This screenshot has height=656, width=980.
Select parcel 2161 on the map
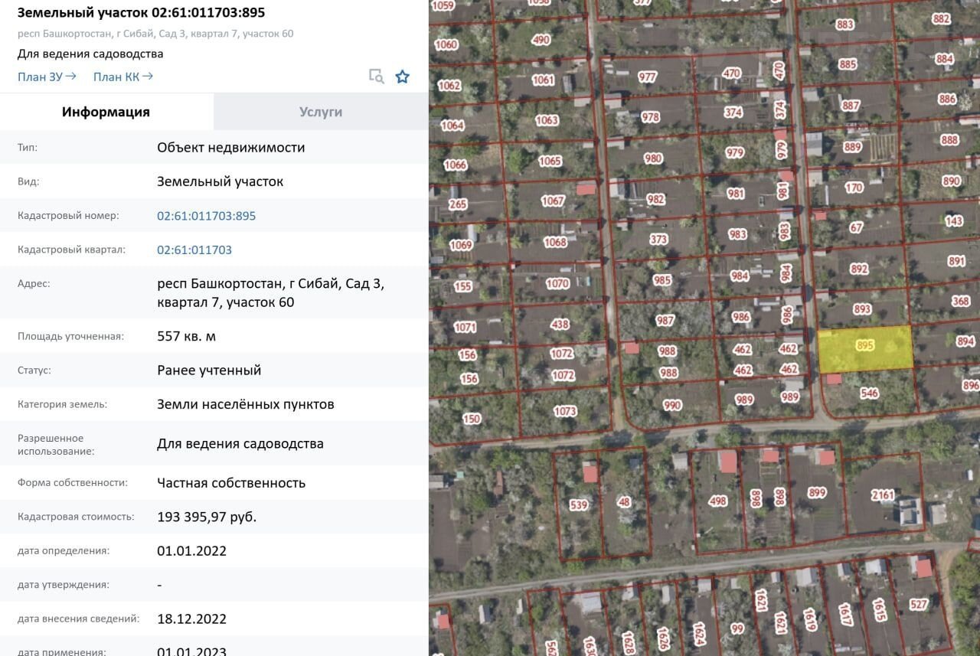tap(882, 495)
